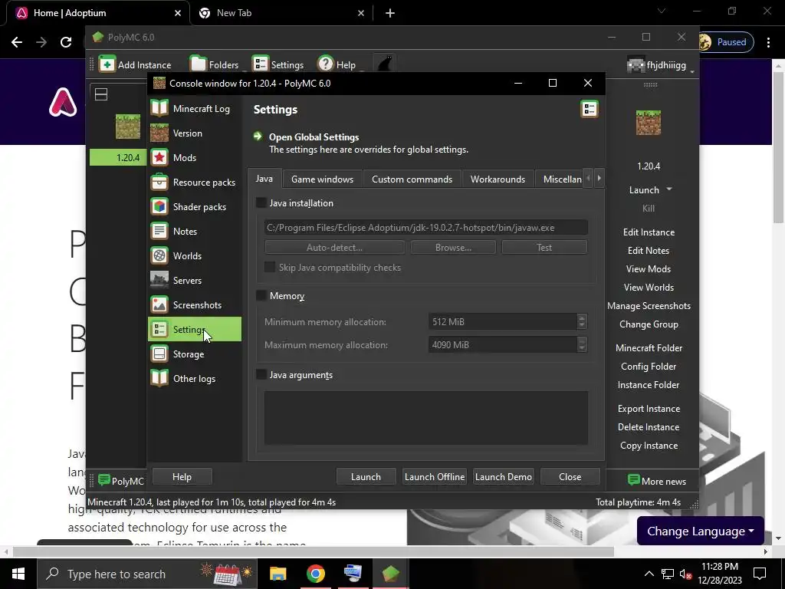This screenshot has width=785, height=589.
Task: Adjust Minimum memory allocation stepper arrows
Action: 581,321
